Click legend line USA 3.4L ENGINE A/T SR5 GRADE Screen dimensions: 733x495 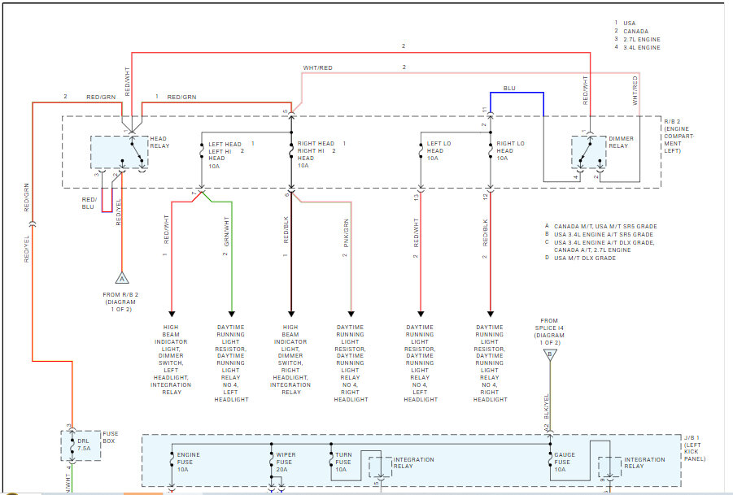point(604,234)
